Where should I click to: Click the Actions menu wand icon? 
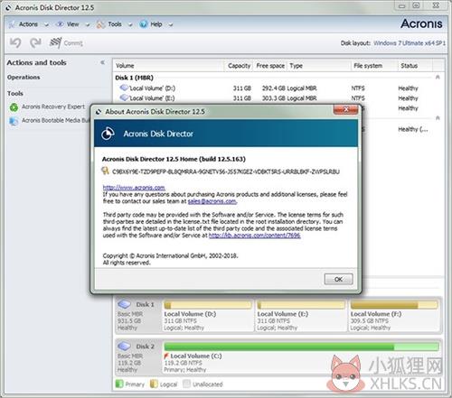12,24
